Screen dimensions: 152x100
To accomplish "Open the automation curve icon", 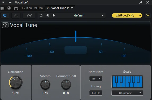I will tap(29, 15).
